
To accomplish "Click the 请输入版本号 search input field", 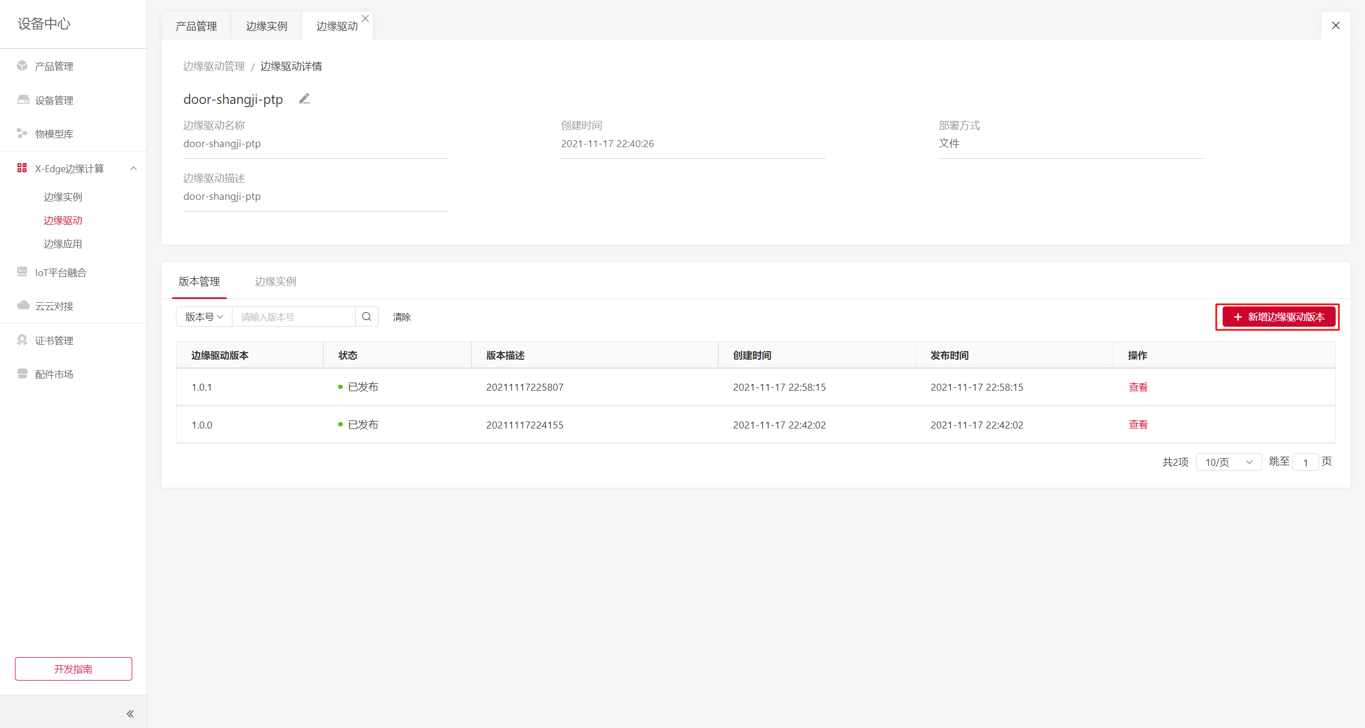I will (294, 317).
